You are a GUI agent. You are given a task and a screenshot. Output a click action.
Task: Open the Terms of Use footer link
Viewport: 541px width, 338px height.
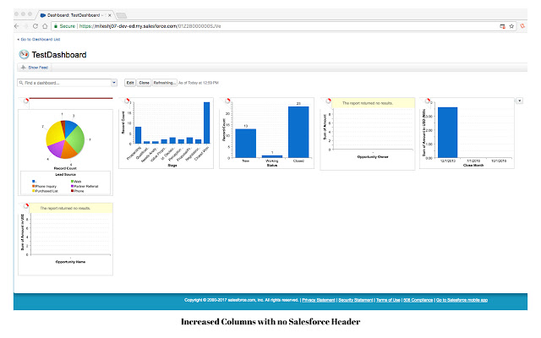[388, 300]
